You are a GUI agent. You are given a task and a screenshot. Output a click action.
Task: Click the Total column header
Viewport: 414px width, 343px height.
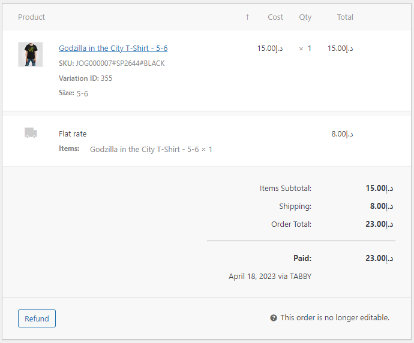[x=345, y=17]
